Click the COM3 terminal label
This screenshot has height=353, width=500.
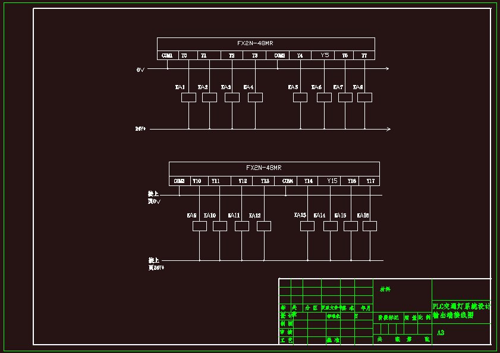point(179,181)
